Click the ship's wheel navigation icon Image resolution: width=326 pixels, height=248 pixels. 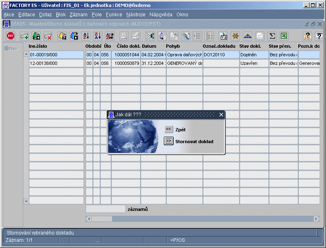236,36
